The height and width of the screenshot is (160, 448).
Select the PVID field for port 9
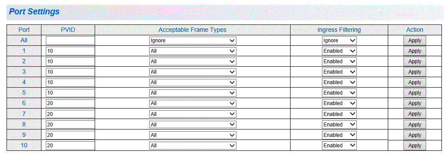70,135
